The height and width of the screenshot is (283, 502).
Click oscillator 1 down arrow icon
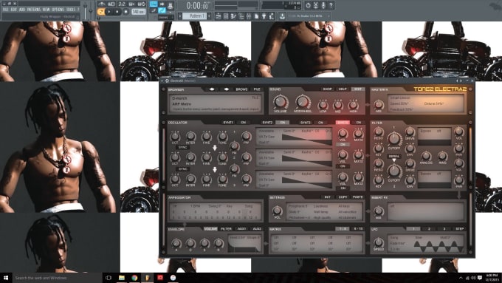click(x=215, y=148)
